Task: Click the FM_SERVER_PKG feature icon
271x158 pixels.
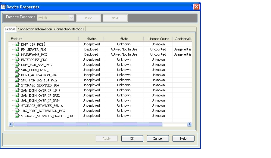Action: [x=17, y=50]
